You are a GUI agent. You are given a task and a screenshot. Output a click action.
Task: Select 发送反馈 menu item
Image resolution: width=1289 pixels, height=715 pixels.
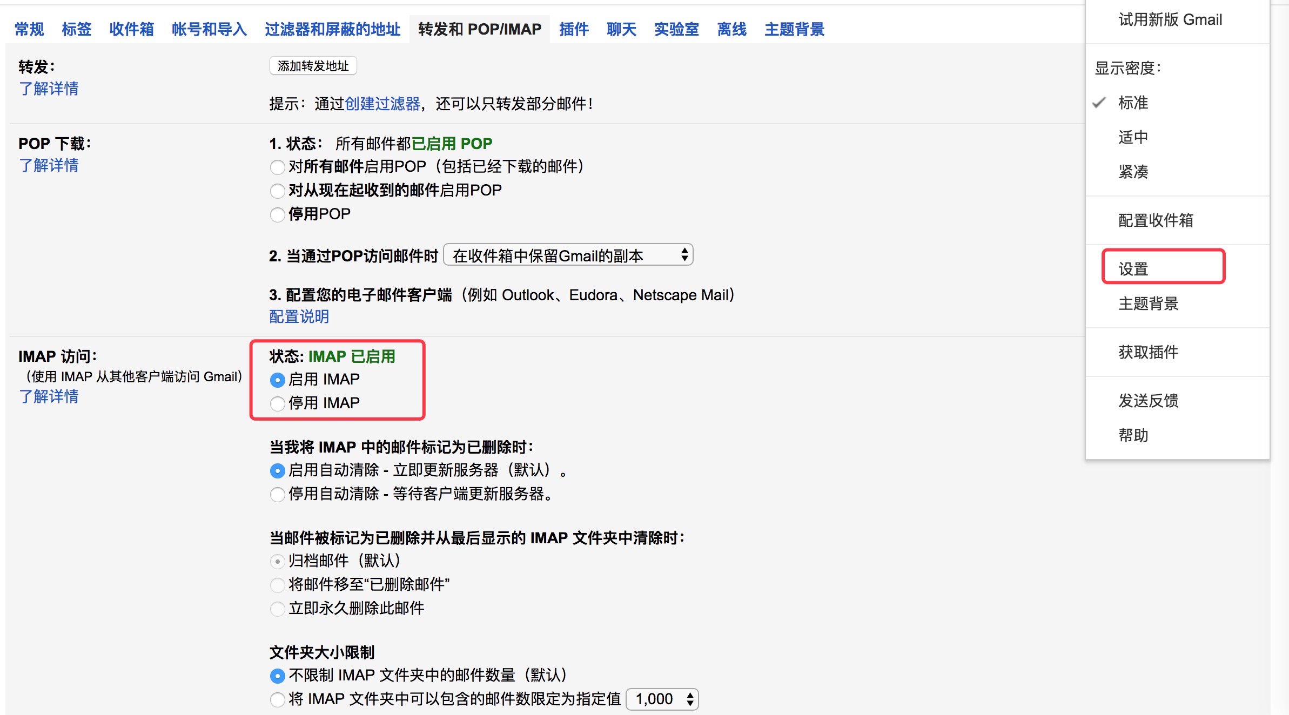1149,401
